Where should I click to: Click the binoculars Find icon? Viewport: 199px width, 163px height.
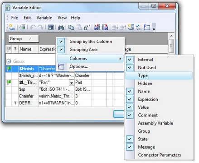[61, 28]
